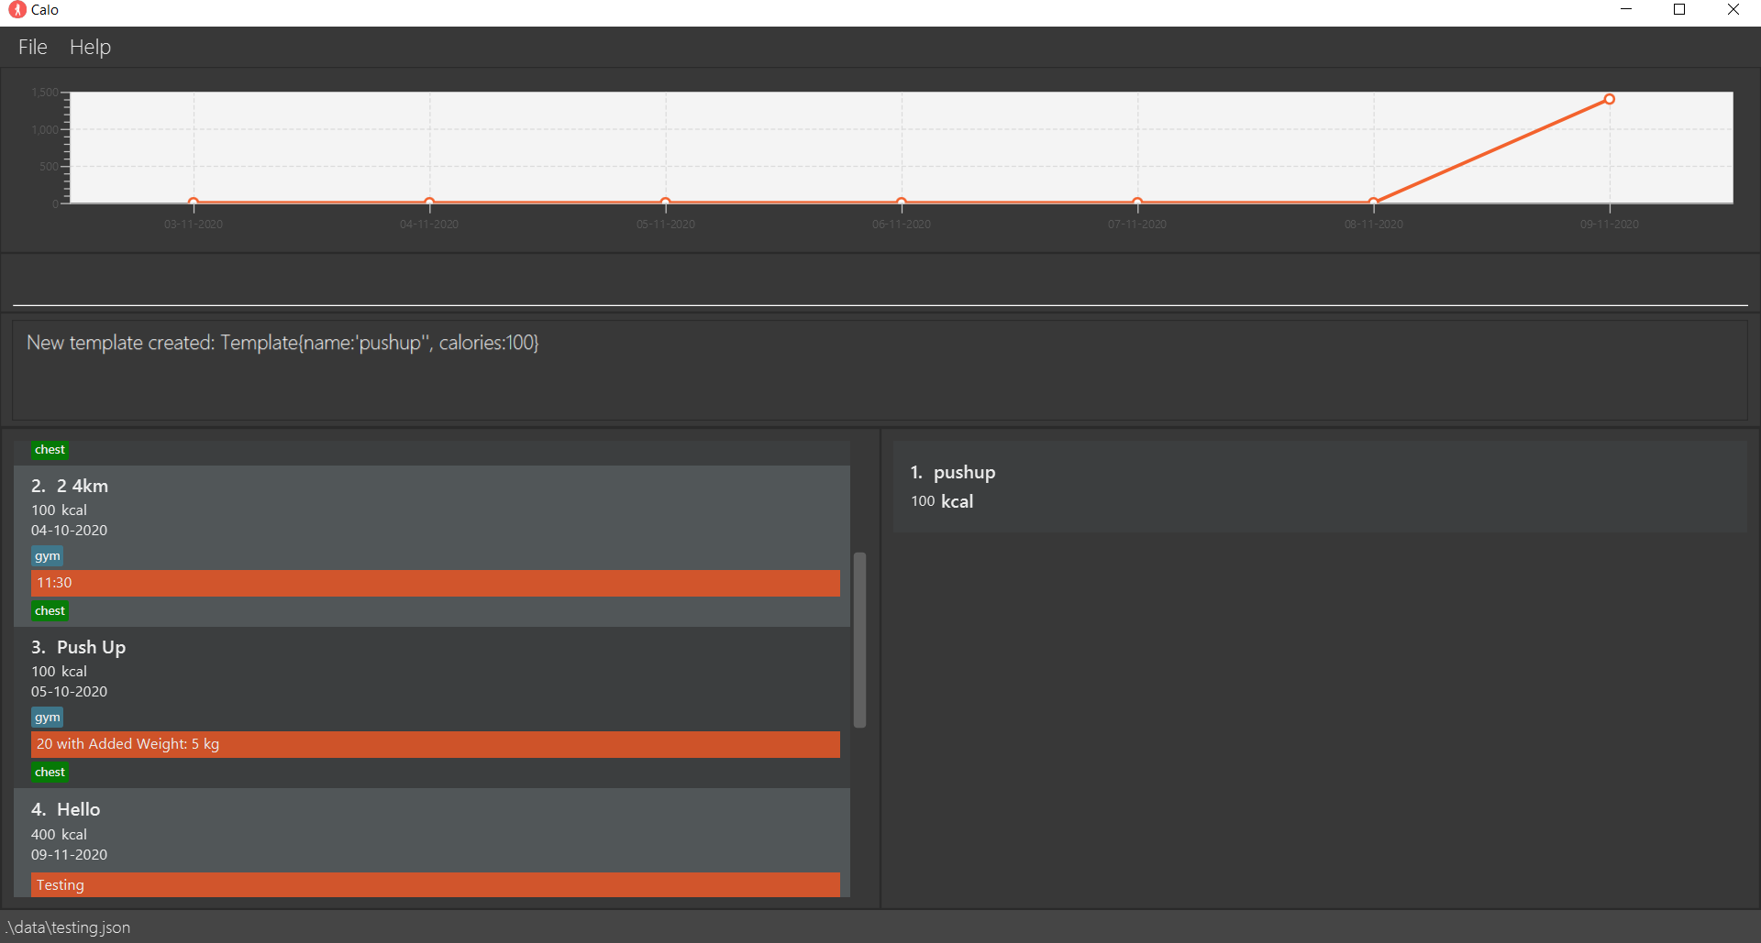Viewport: 1761px width, 943px height.
Task: Click the chart data point for 09-11-2020
Action: 1610,99
